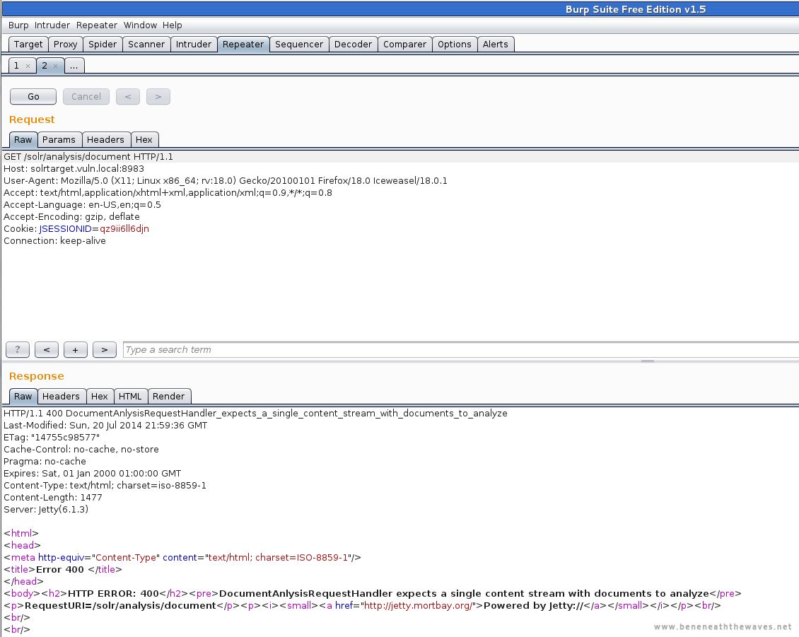Click the Content-Length: 1477 header
The width and height of the screenshot is (799, 637).
(x=53, y=498)
